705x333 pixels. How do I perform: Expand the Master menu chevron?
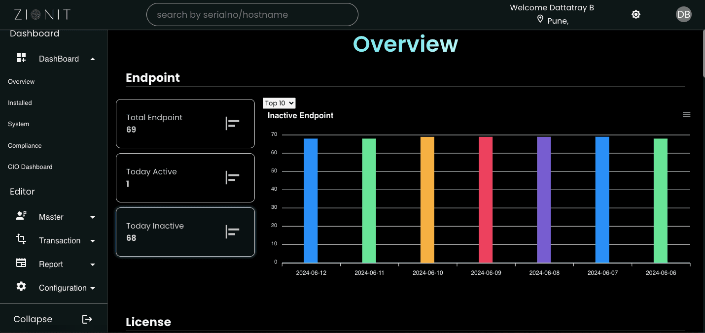[92, 217]
